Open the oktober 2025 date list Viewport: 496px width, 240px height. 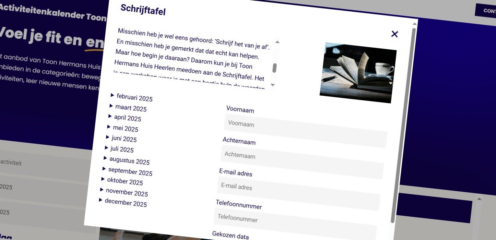tap(122, 181)
